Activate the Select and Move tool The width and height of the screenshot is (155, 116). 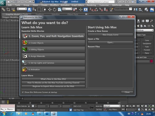50,10
